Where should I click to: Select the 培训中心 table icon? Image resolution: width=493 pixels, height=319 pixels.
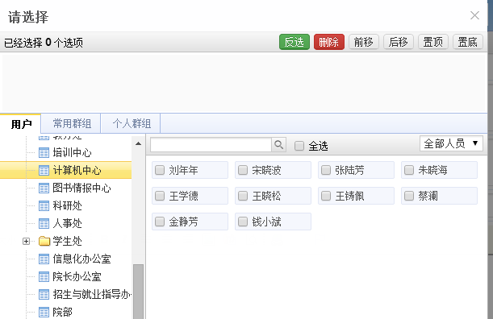click(x=44, y=153)
